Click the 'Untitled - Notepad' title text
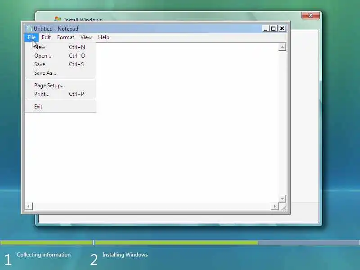Viewport: 360px width, 270px height. [56, 29]
